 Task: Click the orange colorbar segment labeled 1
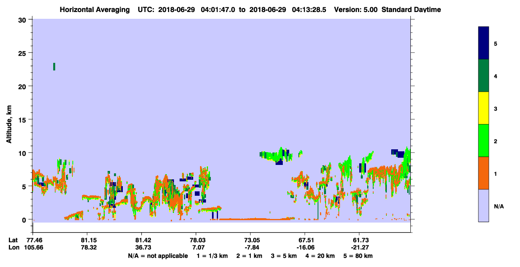tap(484, 173)
